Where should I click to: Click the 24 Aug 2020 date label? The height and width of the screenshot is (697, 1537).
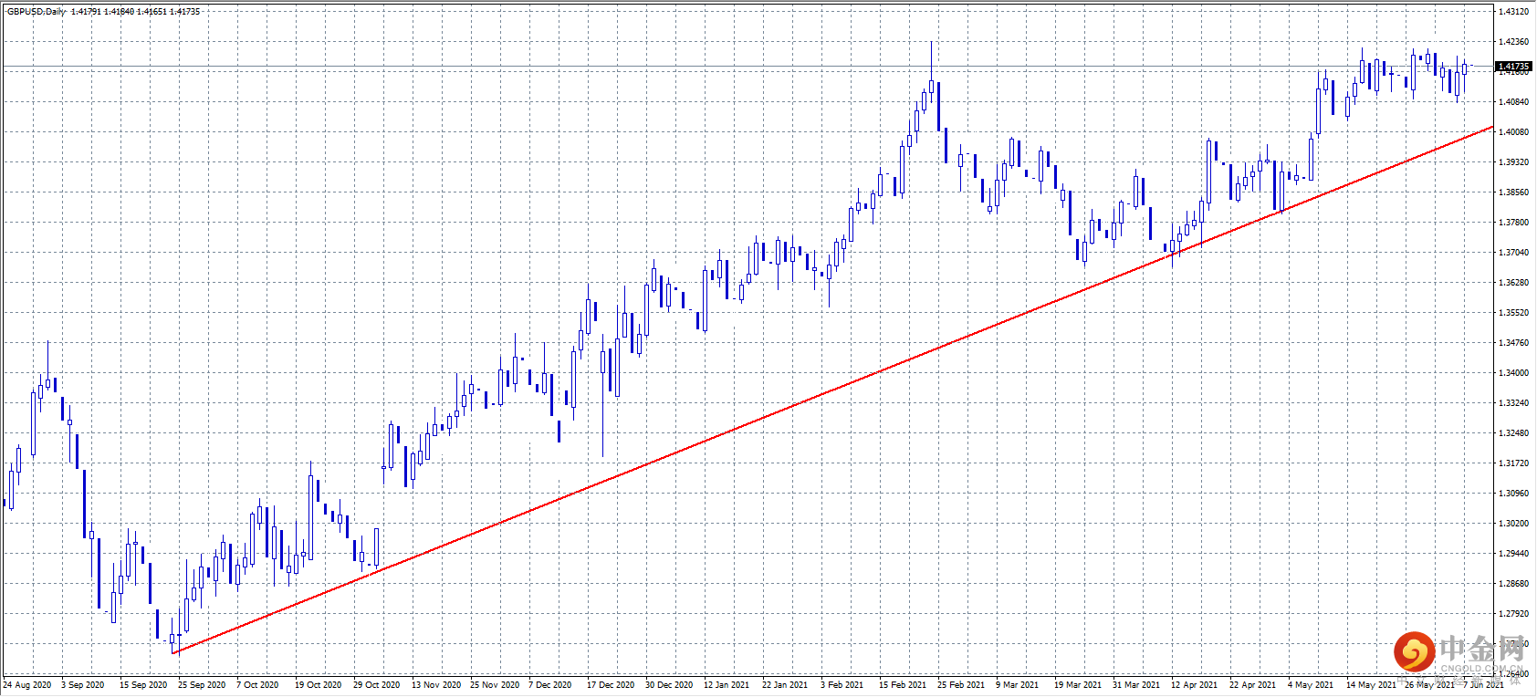click(27, 685)
